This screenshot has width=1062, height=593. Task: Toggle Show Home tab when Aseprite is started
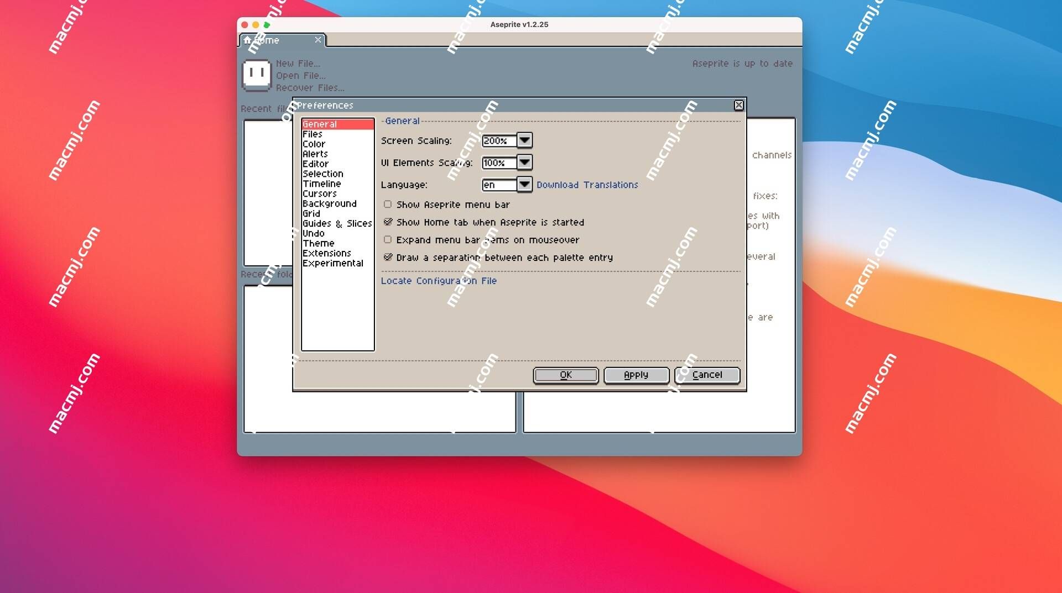pos(388,222)
